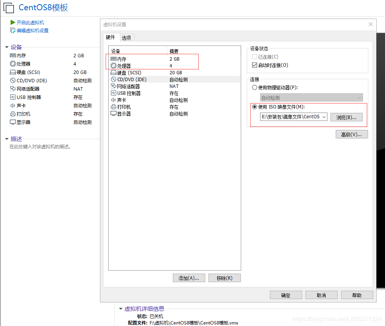The image size is (385, 326).
Task: Click 内存 2 GB value in left panel
Action: [79, 56]
